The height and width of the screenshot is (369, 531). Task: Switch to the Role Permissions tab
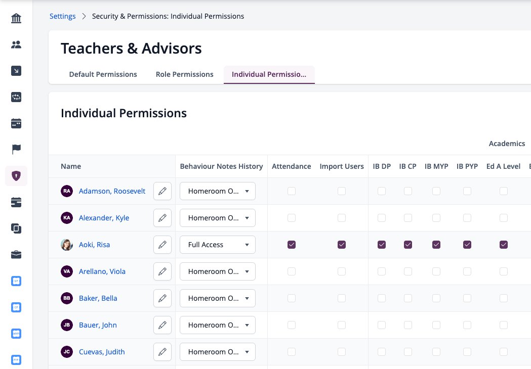(x=185, y=74)
